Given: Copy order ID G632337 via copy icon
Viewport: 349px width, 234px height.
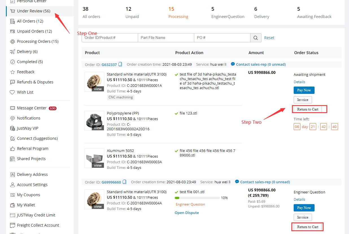Looking at the screenshot, I should (x=120, y=64).
